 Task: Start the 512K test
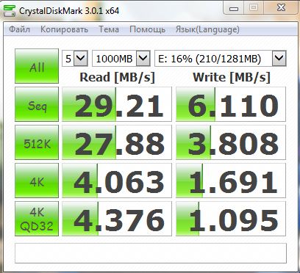click(37, 142)
